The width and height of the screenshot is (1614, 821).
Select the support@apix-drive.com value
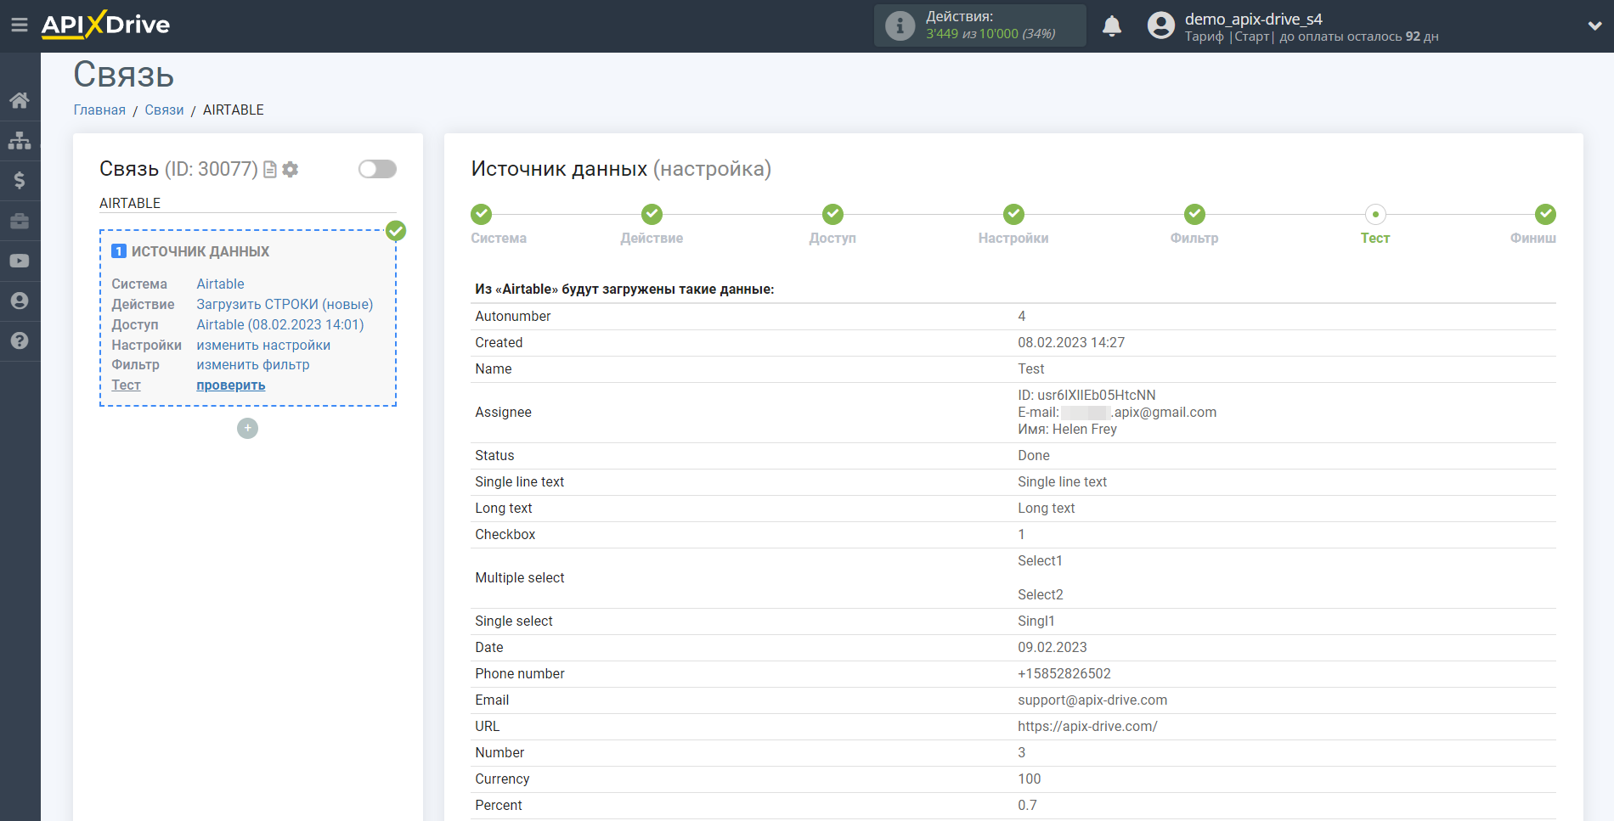pos(1092,700)
